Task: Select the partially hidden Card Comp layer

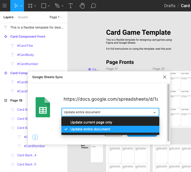Action: click(19, 73)
